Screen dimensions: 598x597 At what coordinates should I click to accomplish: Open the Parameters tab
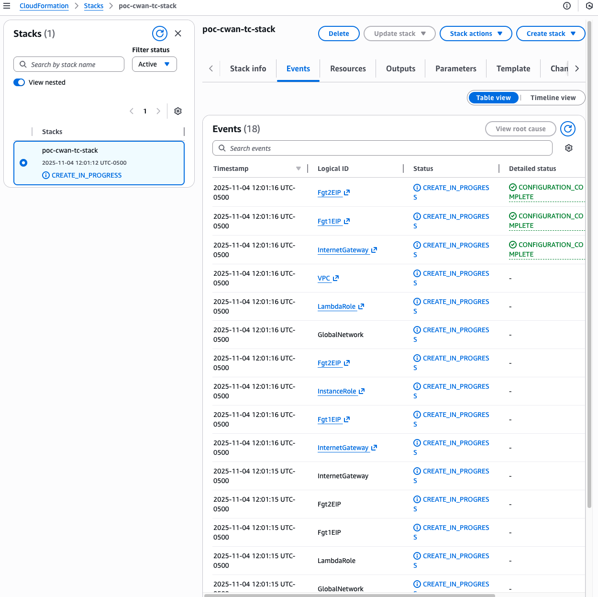(455, 68)
